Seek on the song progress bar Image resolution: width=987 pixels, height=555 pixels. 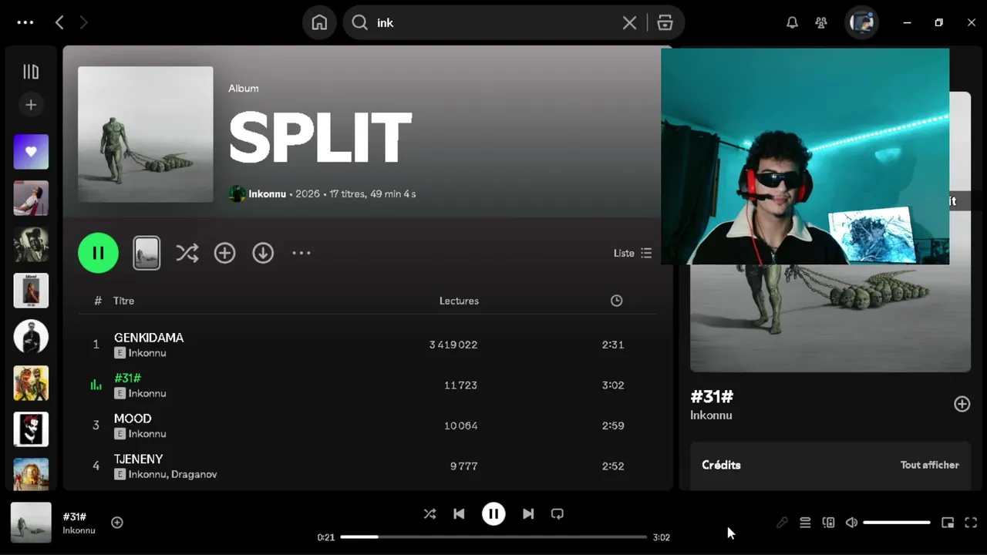[x=493, y=536]
